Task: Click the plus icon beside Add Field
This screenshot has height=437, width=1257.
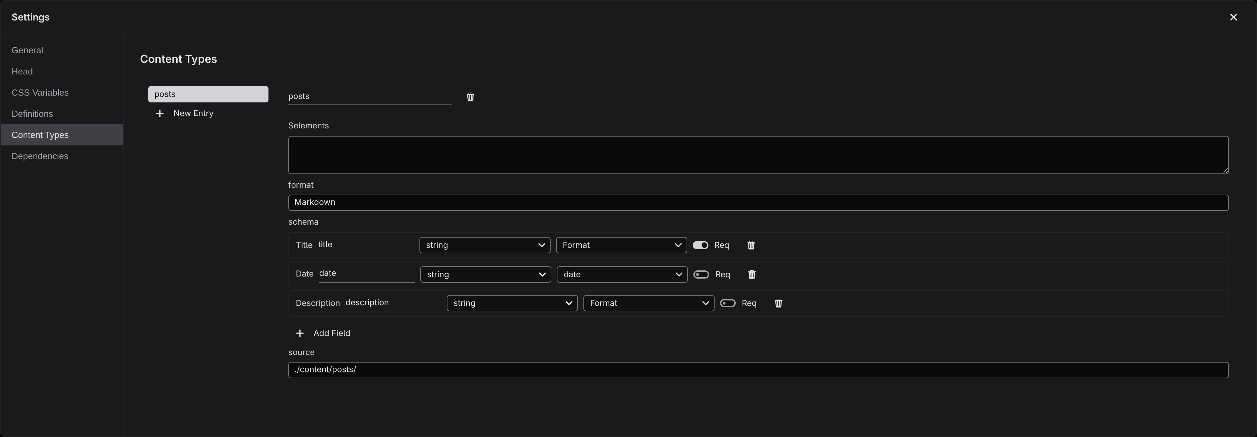Action: pos(300,333)
